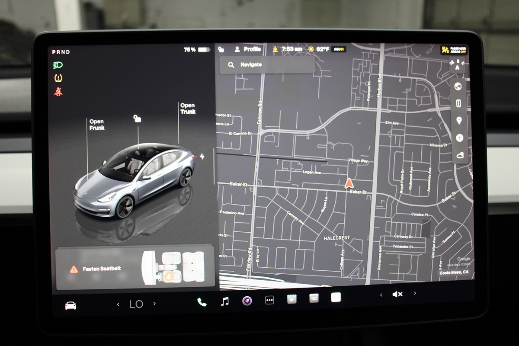This screenshot has height=346, width=519.
Task: Toggle traffic display on the map
Action: (x=458, y=104)
